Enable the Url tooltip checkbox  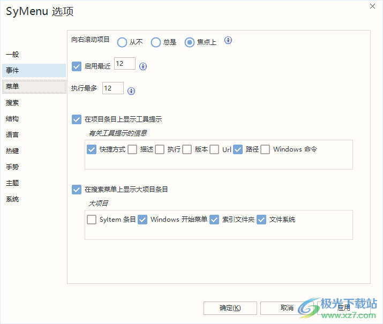214,149
